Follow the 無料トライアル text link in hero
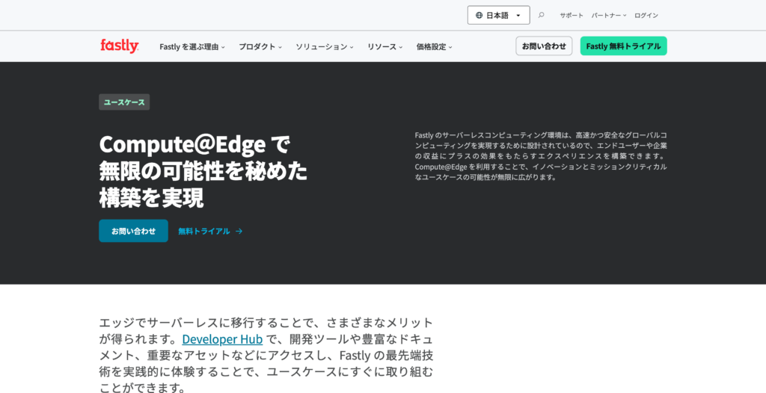This screenshot has width=766, height=393. tap(204, 232)
